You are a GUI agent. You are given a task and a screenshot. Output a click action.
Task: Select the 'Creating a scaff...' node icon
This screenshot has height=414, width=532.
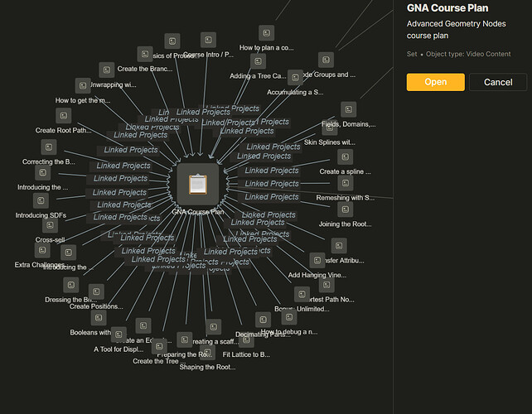[214, 327]
